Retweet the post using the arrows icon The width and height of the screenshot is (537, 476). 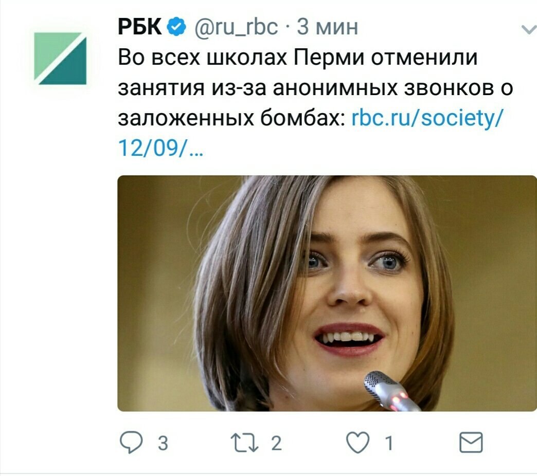click(244, 443)
